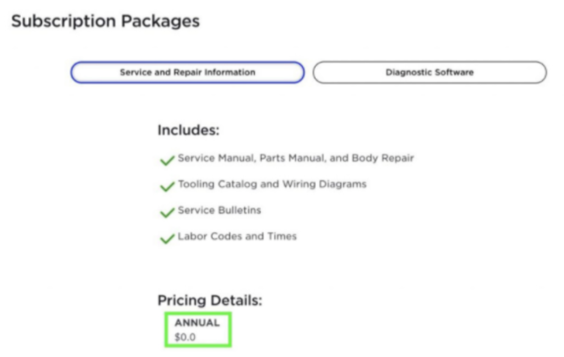Viewport: 564px width, 357px height.
Task: Click the Includes: section heading
Action: [x=188, y=130]
